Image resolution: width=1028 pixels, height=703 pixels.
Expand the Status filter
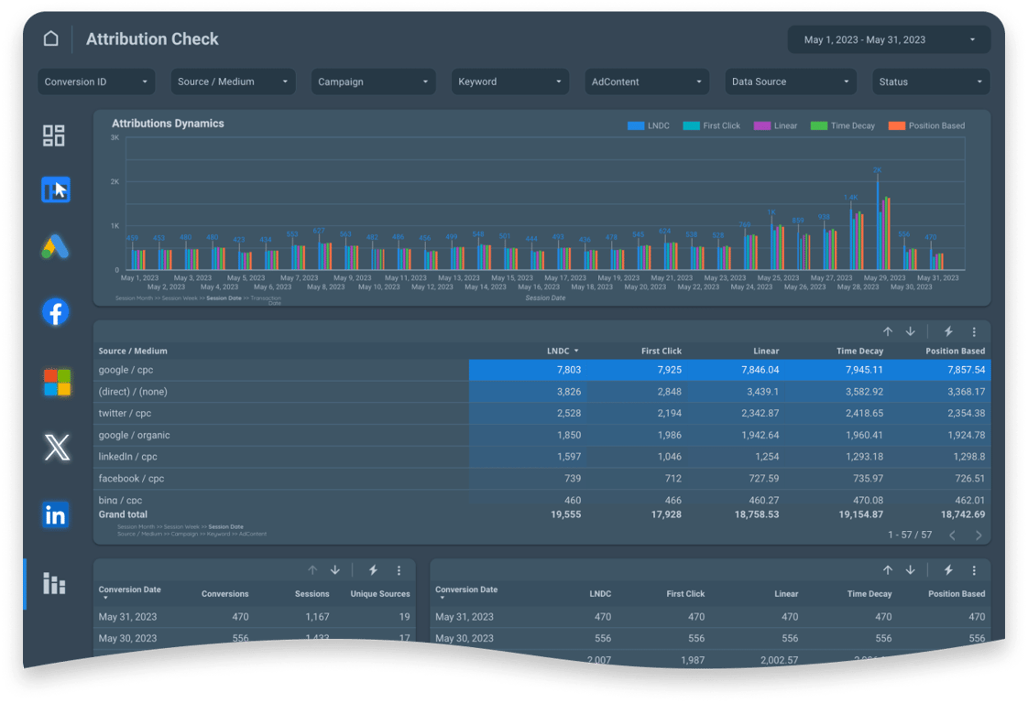click(930, 81)
